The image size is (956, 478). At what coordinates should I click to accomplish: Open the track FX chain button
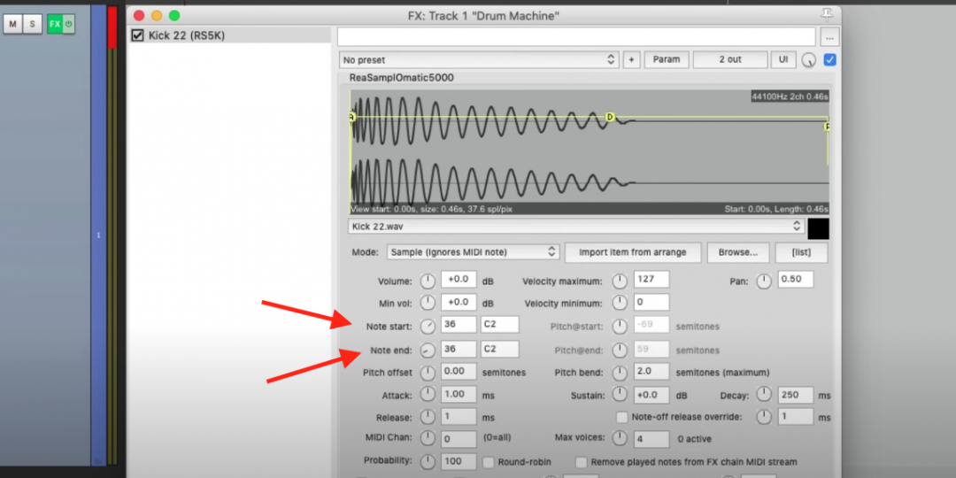55,24
